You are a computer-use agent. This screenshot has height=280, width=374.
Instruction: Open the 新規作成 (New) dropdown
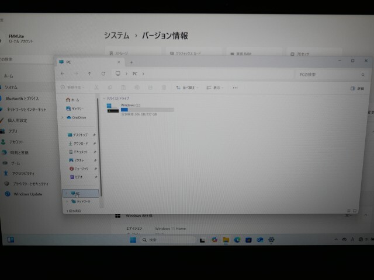[x=72, y=87]
